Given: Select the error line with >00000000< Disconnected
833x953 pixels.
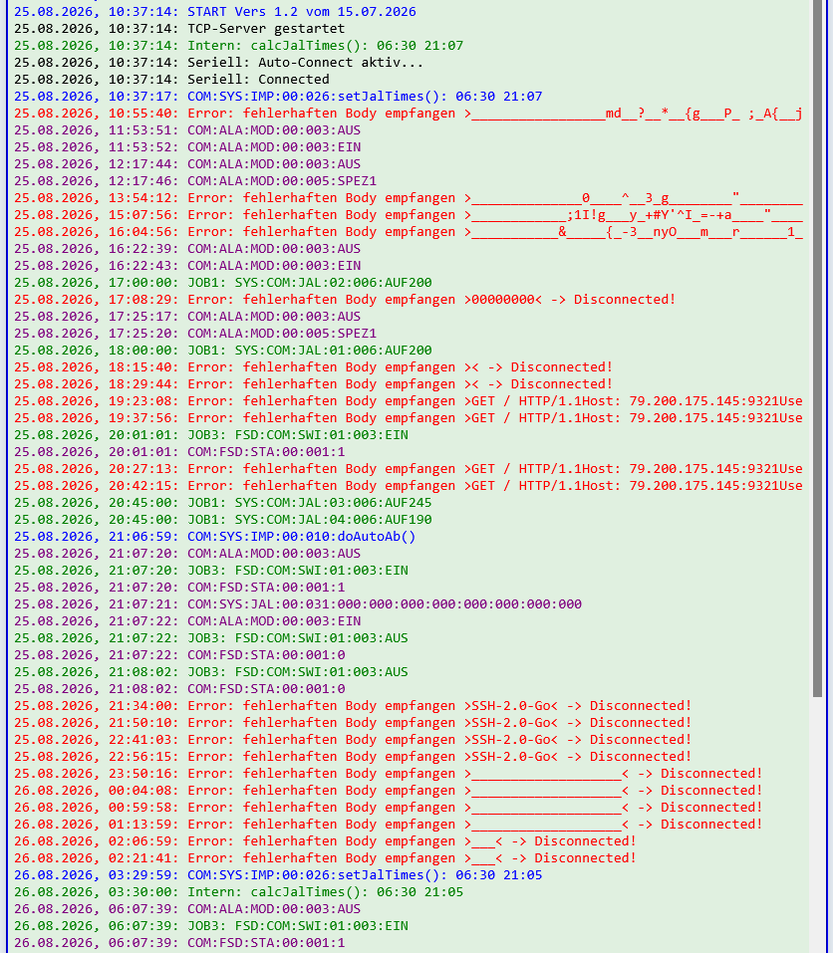Looking at the screenshot, I should coord(344,300).
